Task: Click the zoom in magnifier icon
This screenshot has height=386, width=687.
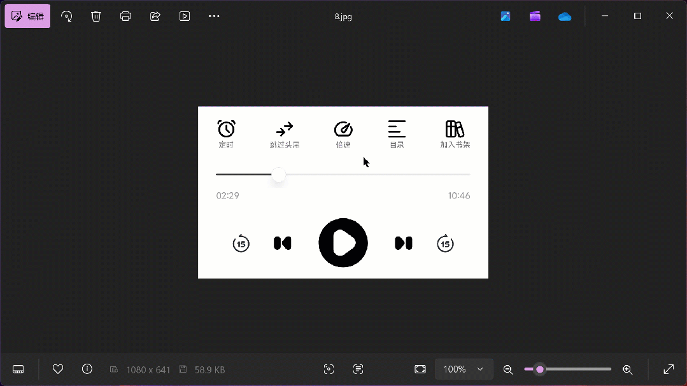Action: (x=627, y=369)
